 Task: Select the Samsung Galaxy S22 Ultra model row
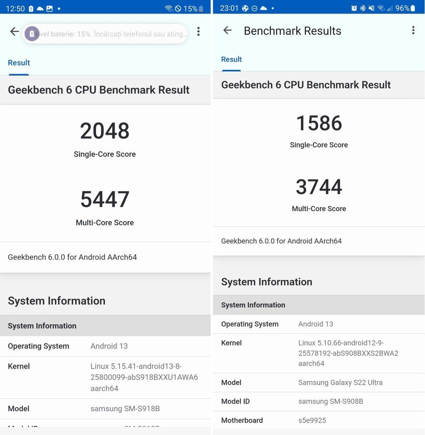pyautogui.click(x=318, y=382)
